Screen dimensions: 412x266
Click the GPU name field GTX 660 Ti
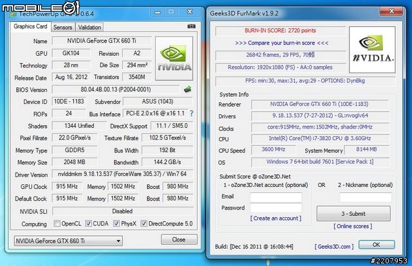(x=102, y=41)
